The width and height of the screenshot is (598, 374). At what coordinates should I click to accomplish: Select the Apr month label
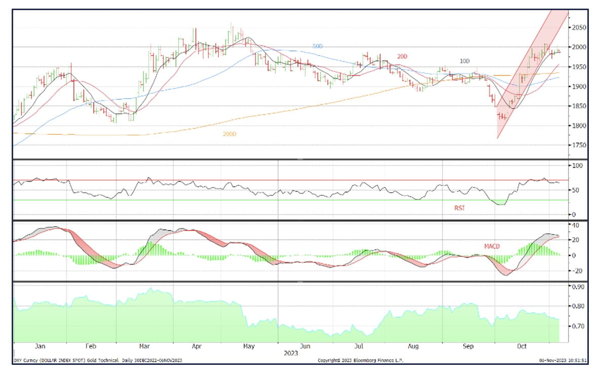click(197, 346)
